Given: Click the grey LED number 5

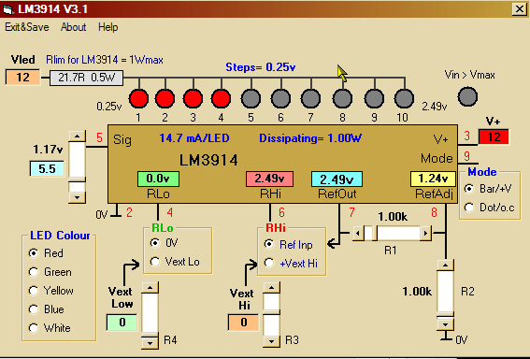Looking at the screenshot, I should click(251, 99).
